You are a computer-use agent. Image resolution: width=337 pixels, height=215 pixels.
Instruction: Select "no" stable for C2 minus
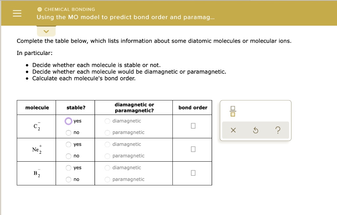click(68, 132)
